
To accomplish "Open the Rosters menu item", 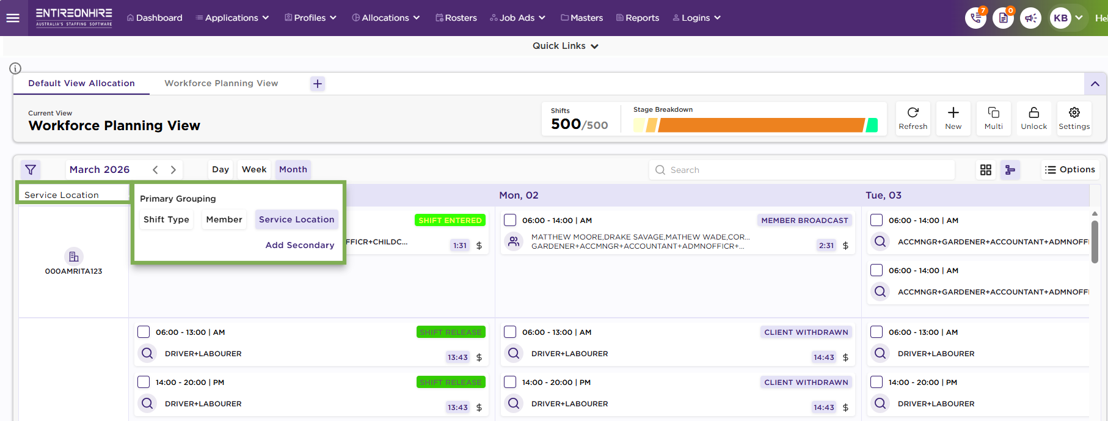I will 456,18.
